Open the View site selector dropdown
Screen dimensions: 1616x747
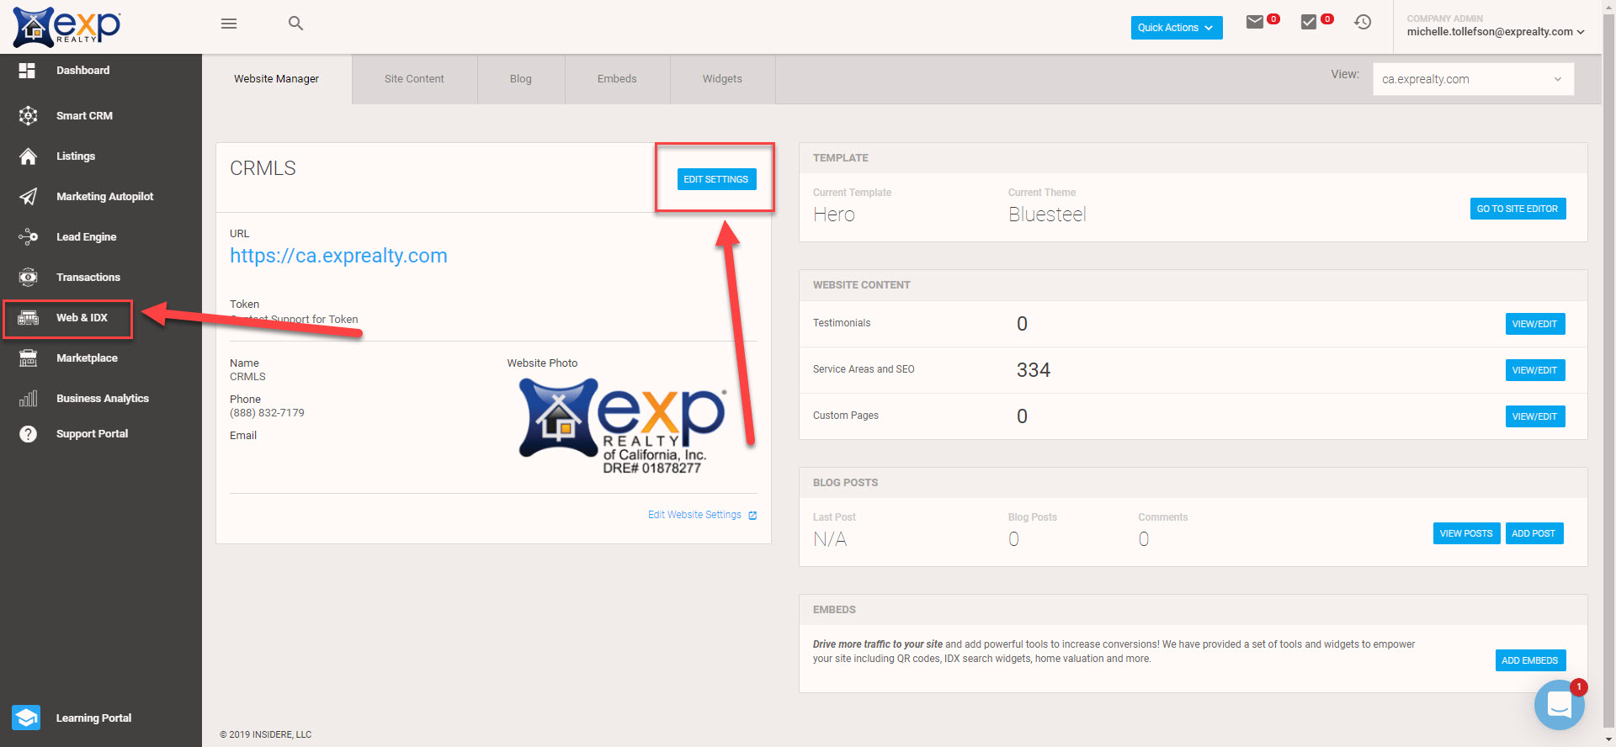pyautogui.click(x=1473, y=79)
